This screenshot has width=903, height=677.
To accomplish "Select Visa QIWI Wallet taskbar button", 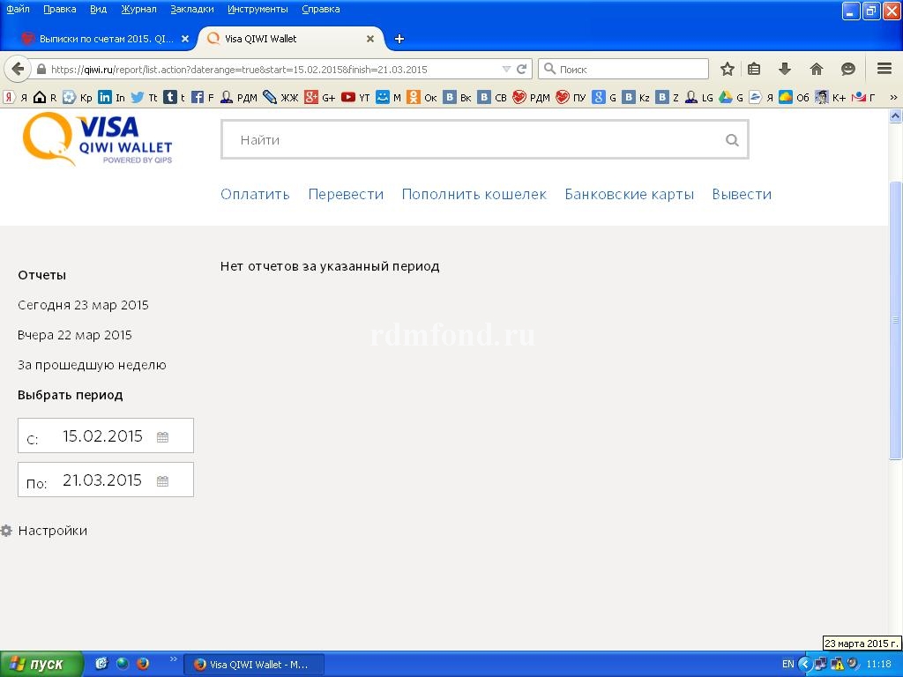I will click(253, 665).
